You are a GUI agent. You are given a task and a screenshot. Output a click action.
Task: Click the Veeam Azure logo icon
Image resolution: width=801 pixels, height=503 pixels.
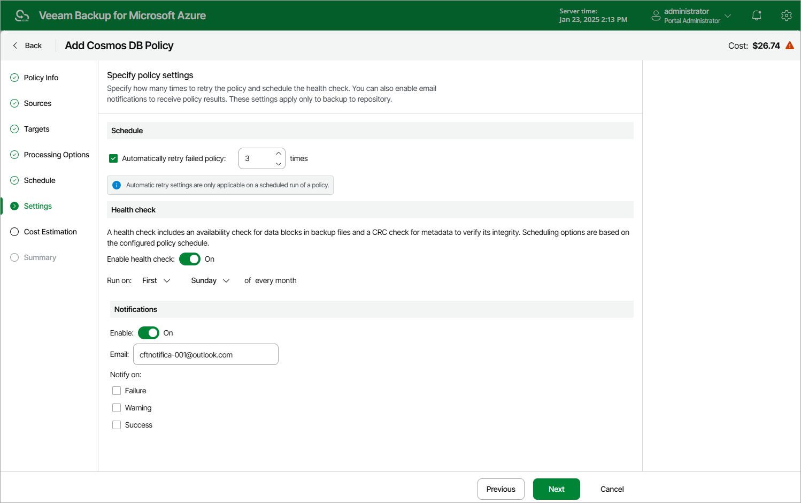(22, 16)
